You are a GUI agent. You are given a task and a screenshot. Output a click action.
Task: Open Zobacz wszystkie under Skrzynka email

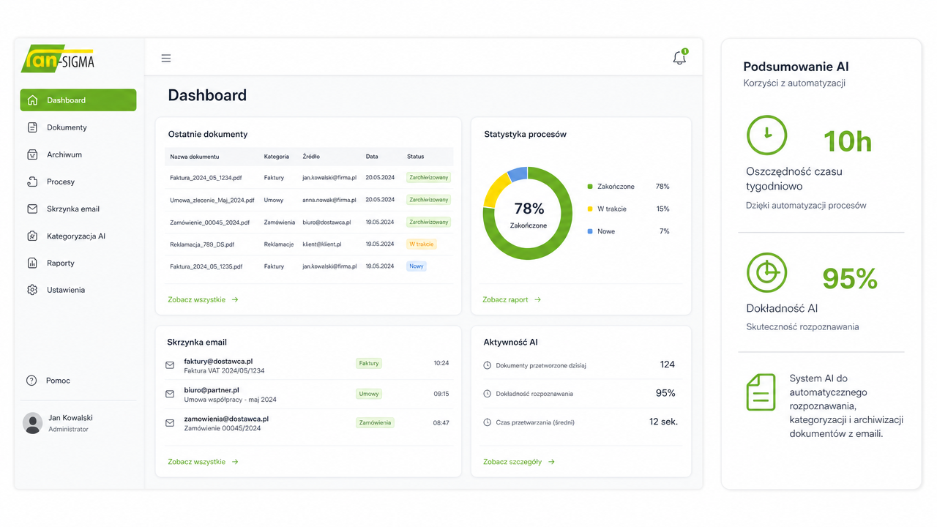tap(203, 462)
